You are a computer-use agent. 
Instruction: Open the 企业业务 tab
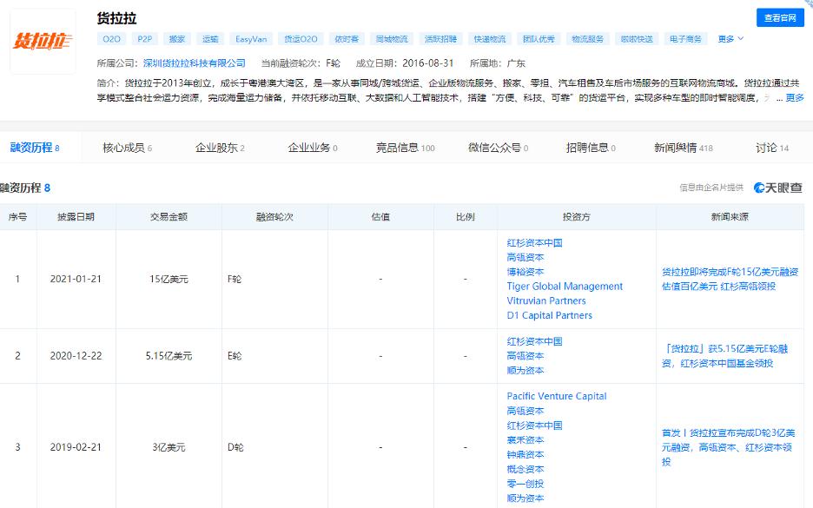[313, 148]
